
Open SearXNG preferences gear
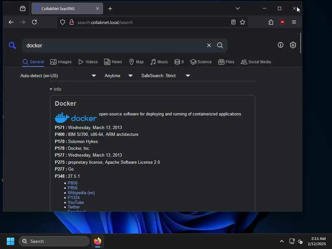[x=293, y=45]
